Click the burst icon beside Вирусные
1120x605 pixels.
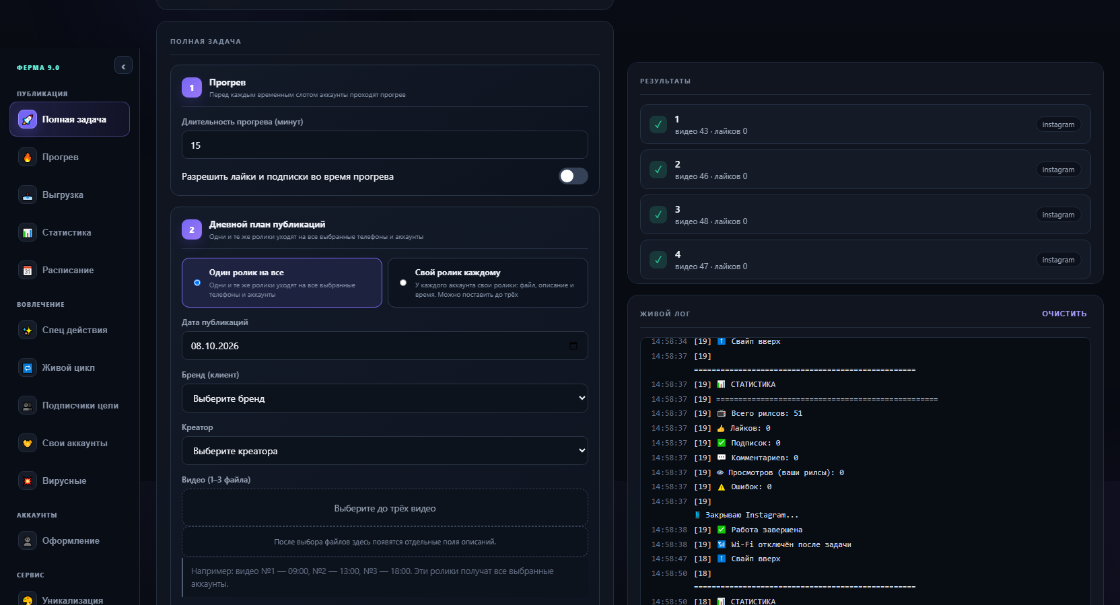(28, 481)
